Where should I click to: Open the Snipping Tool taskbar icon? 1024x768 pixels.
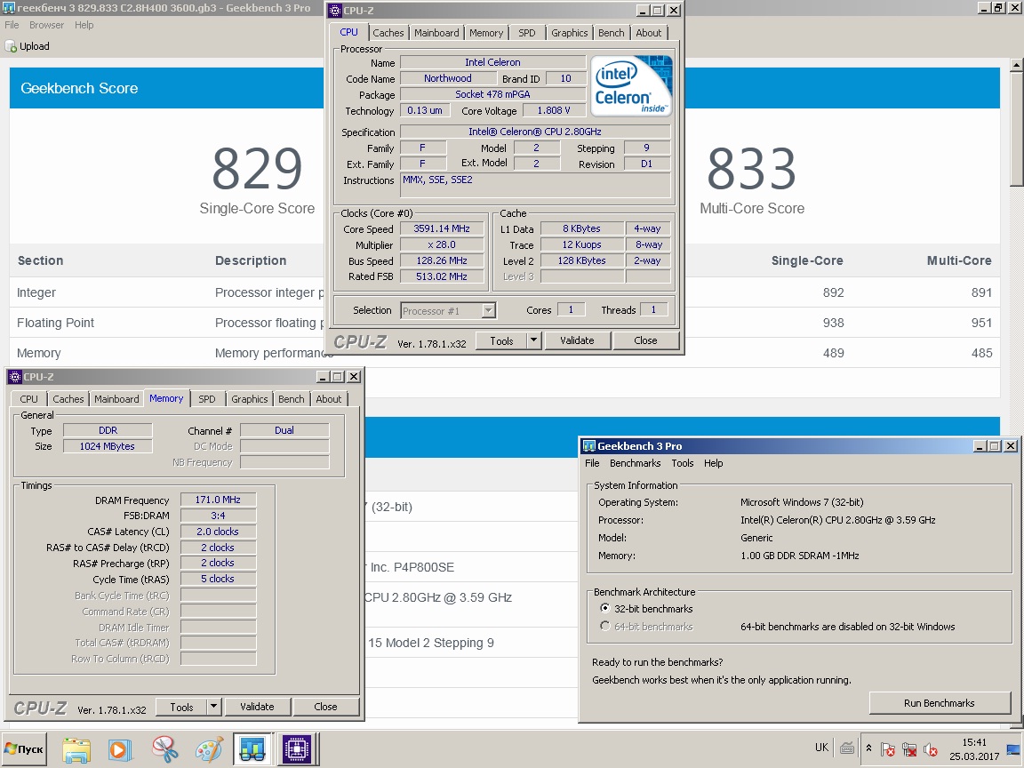[x=164, y=749]
